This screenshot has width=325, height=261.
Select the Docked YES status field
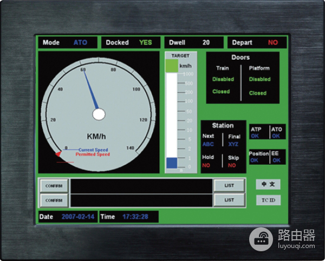(x=145, y=42)
